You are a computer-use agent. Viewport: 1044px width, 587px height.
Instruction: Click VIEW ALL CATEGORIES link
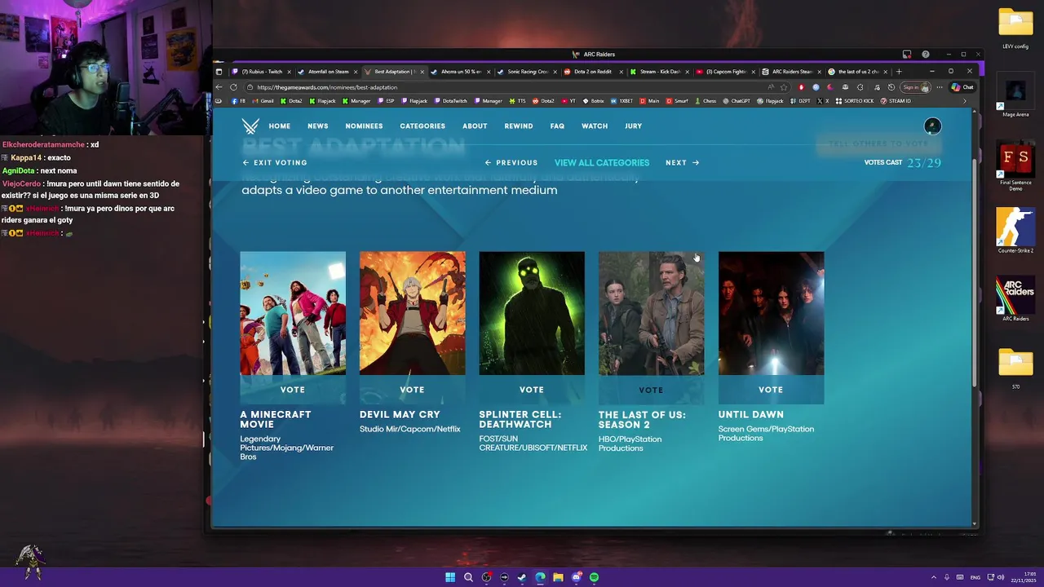[x=602, y=162]
